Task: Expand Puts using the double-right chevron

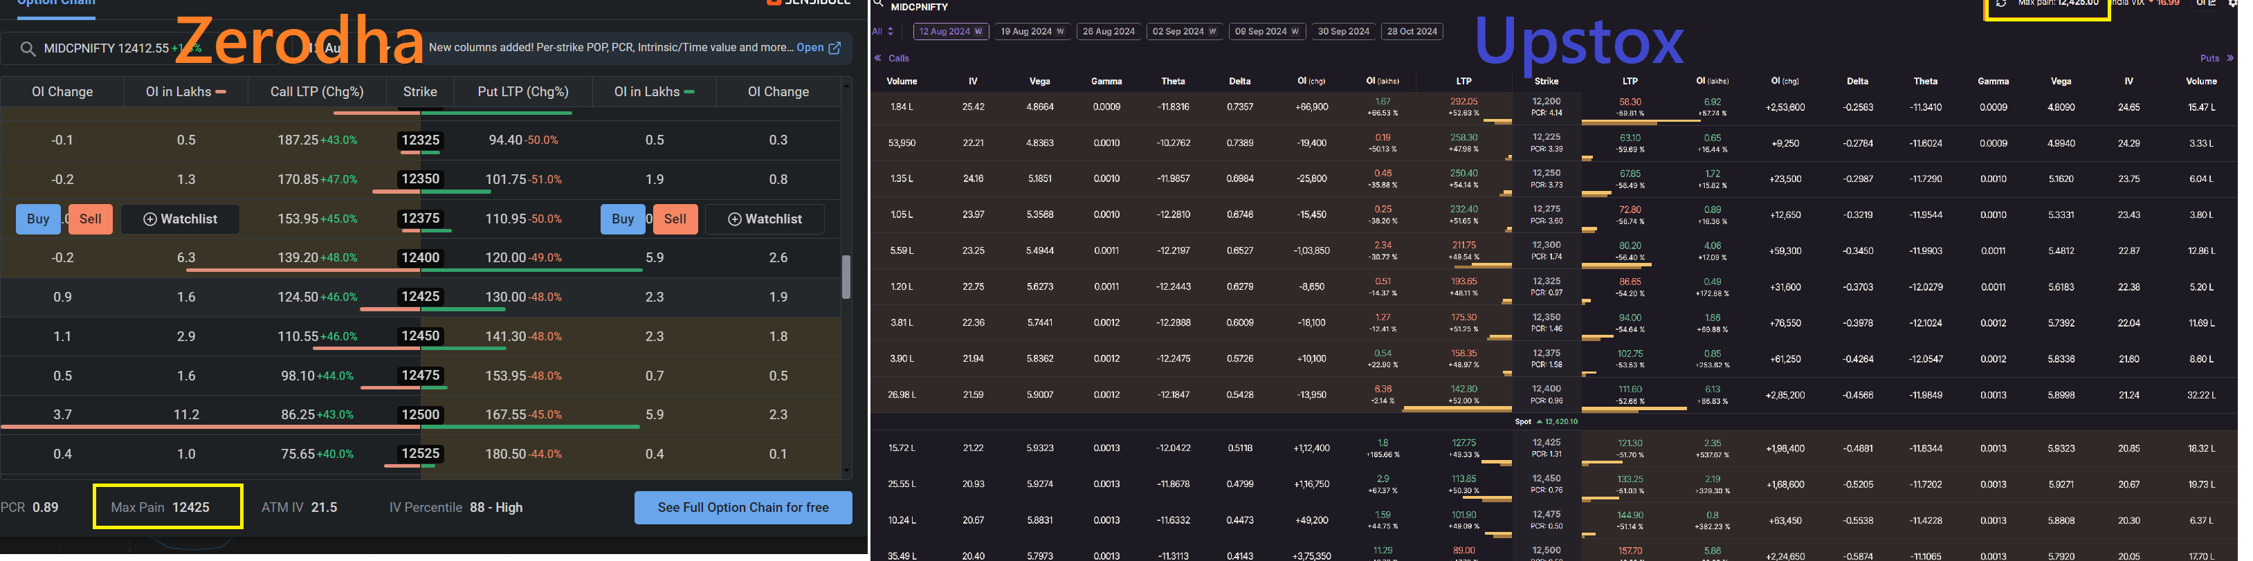Action: (x=2230, y=59)
